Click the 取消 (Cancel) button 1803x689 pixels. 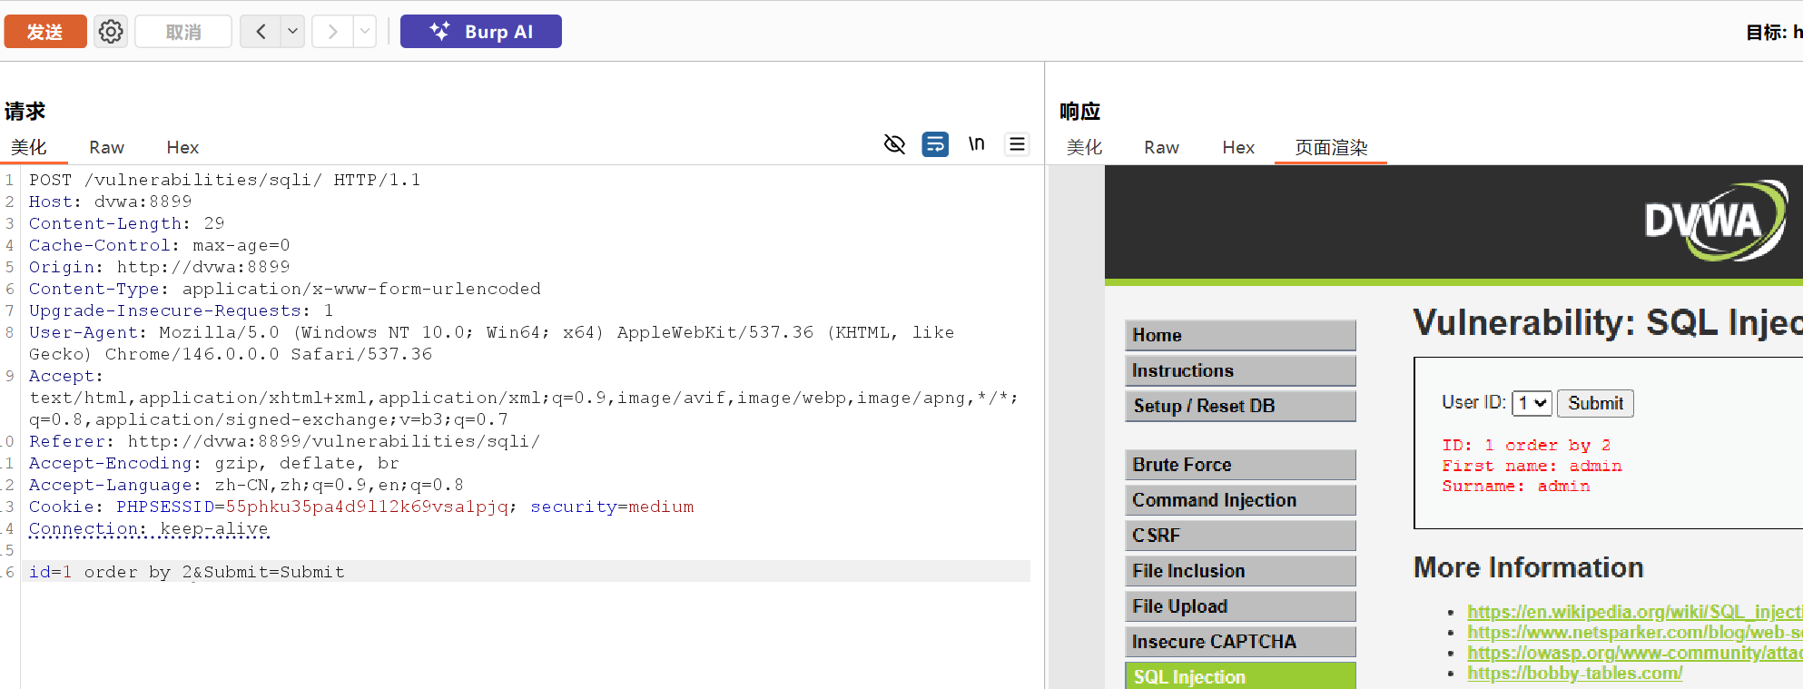pos(183,32)
